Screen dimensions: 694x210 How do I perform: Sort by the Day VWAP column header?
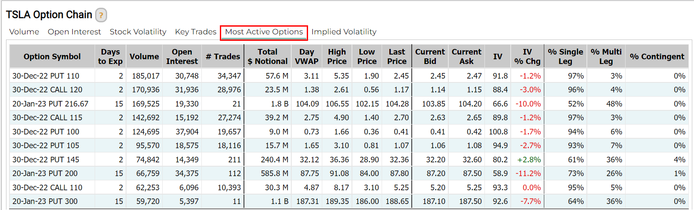pyautogui.click(x=306, y=57)
